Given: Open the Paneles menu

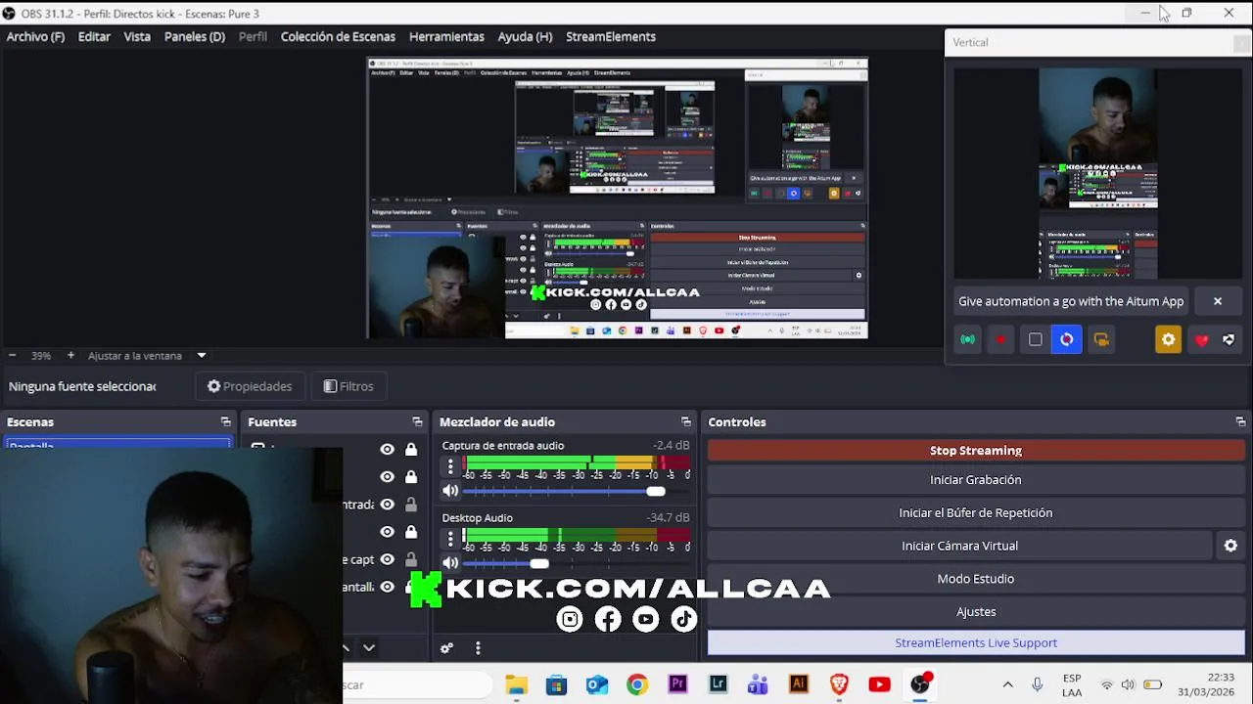Looking at the screenshot, I should coord(195,36).
